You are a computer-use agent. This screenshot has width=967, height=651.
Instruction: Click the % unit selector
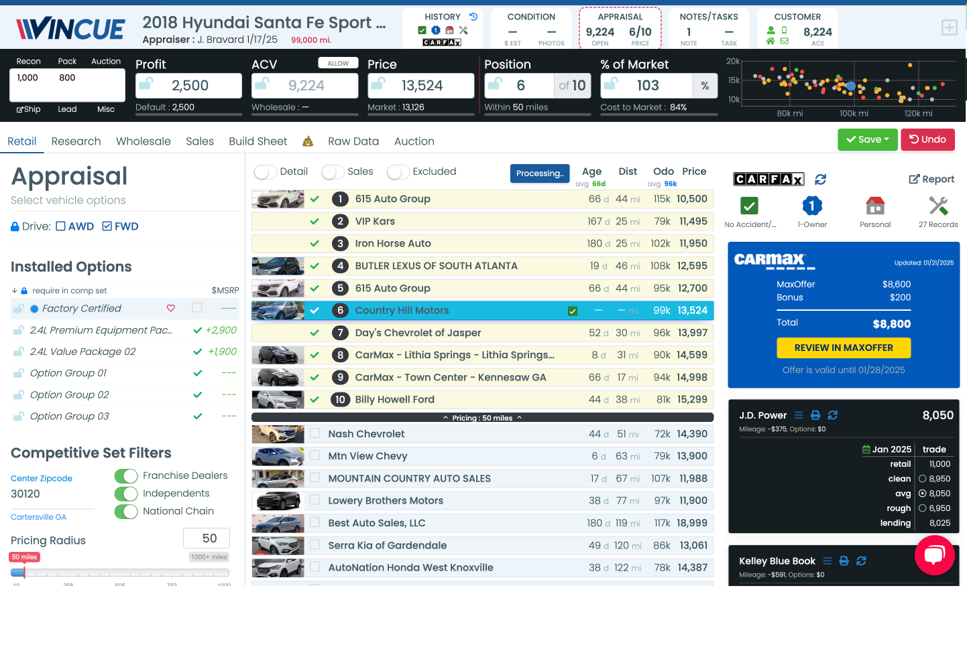click(x=705, y=86)
